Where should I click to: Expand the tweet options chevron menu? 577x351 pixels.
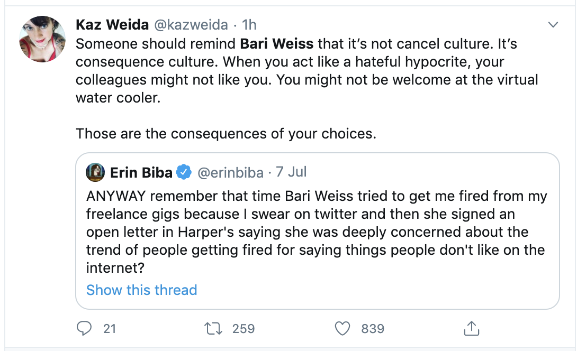553,25
